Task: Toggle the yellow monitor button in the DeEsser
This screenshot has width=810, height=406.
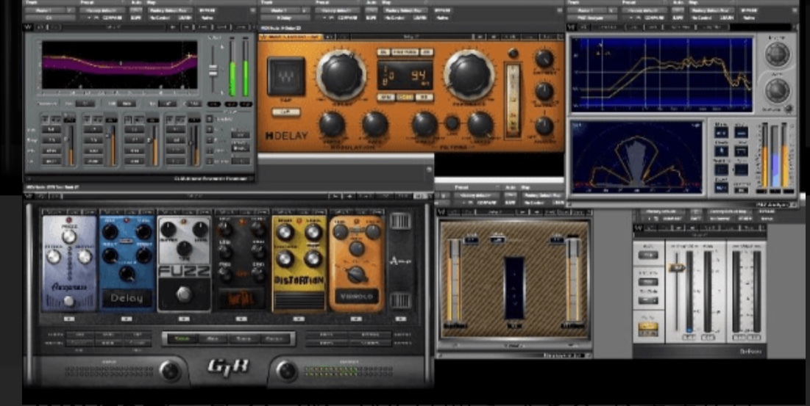Action: click(x=648, y=327)
